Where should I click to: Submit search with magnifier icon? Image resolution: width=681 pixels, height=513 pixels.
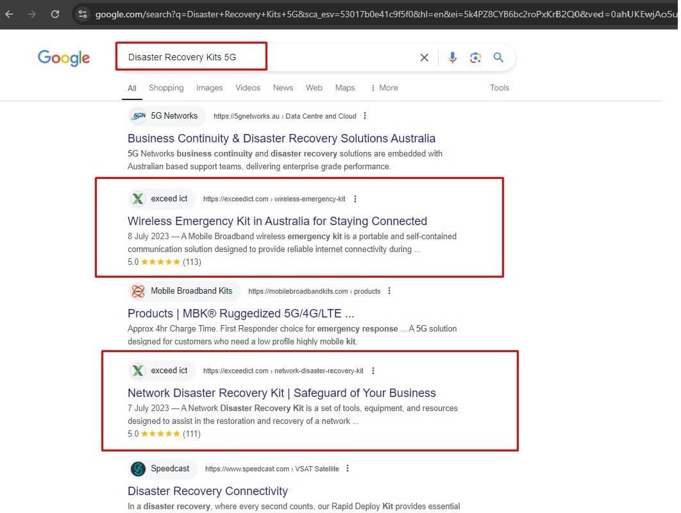498,57
